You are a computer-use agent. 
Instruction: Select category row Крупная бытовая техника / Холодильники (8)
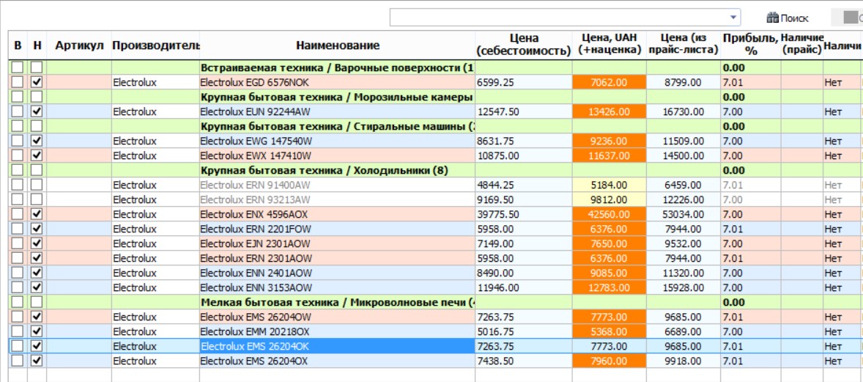pyautogui.click(x=337, y=170)
